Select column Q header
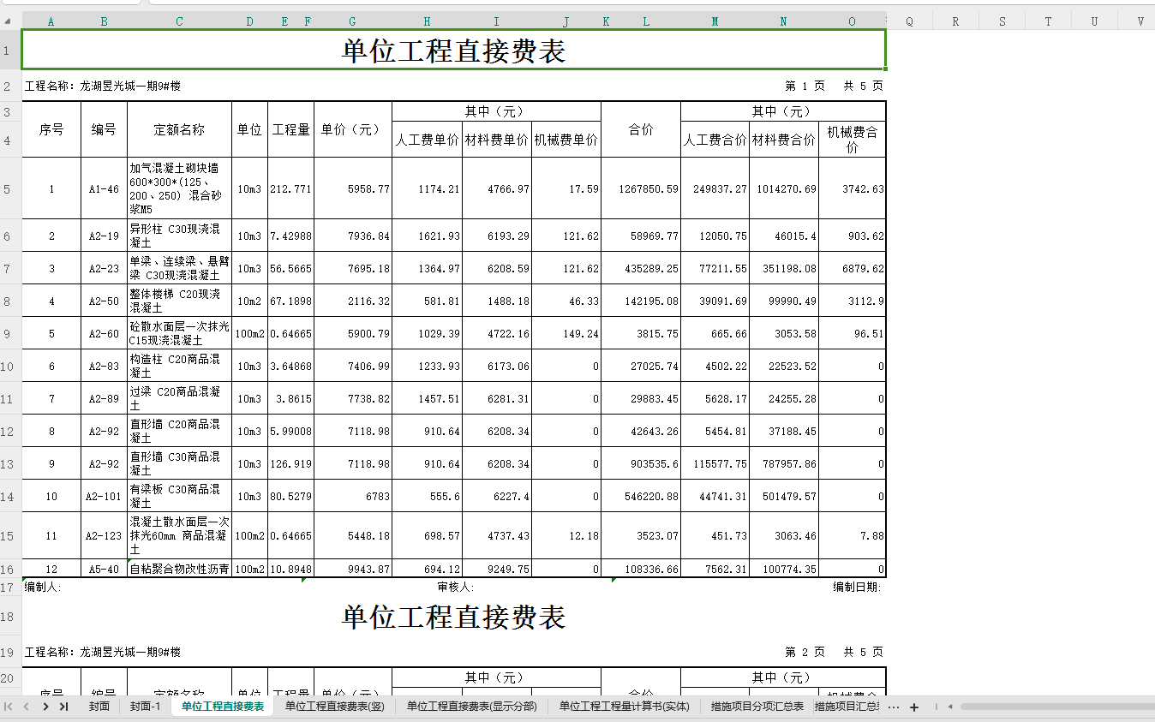Image resolution: width=1155 pixels, height=722 pixels. (x=909, y=21)
